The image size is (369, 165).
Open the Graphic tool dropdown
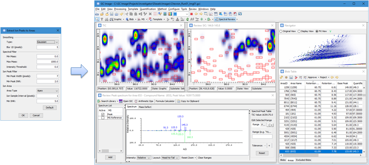[124, 19]
